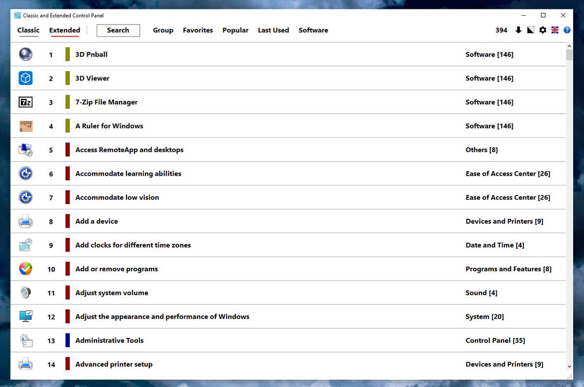Click the System [20] group label
Image resolution: width=584 pixels, height=387 pixels.
click(x=484, y=316)
